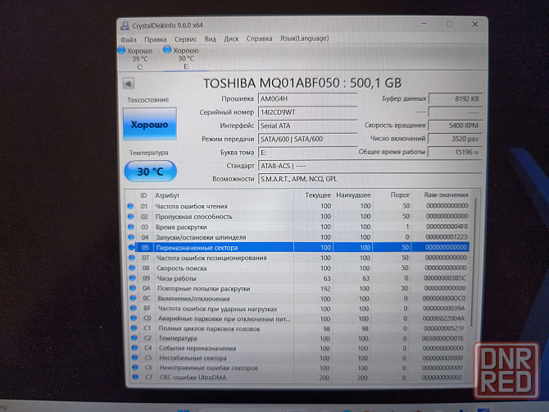Click the blue status dot of row C7

(x=135, y=378)
